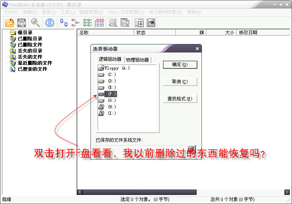Select 已删除文件 tree node
This screenshot has width=292, height=204.
coord(30,45)
